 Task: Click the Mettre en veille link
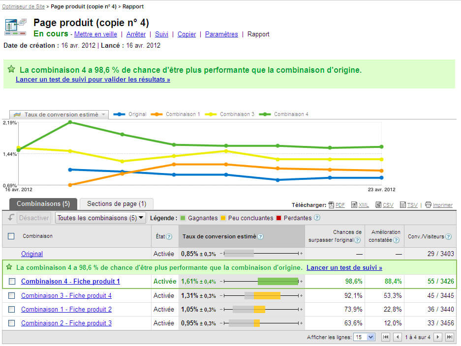(95, 34)
